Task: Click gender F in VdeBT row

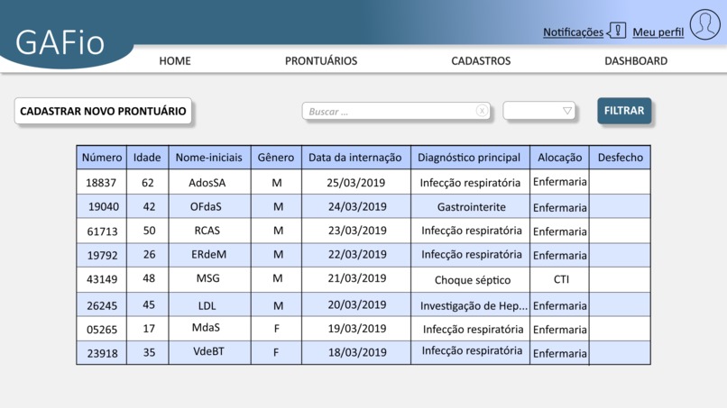Action: 276,352
